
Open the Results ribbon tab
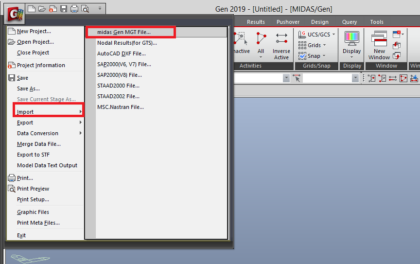(x=256, y=22)
